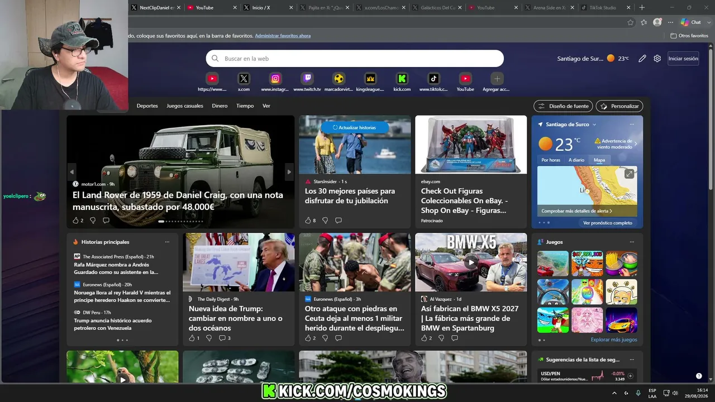Click the Buscar en la web search box
This screenshot has height=402, width=715.
pyautogui.click(x=355, y=59)
